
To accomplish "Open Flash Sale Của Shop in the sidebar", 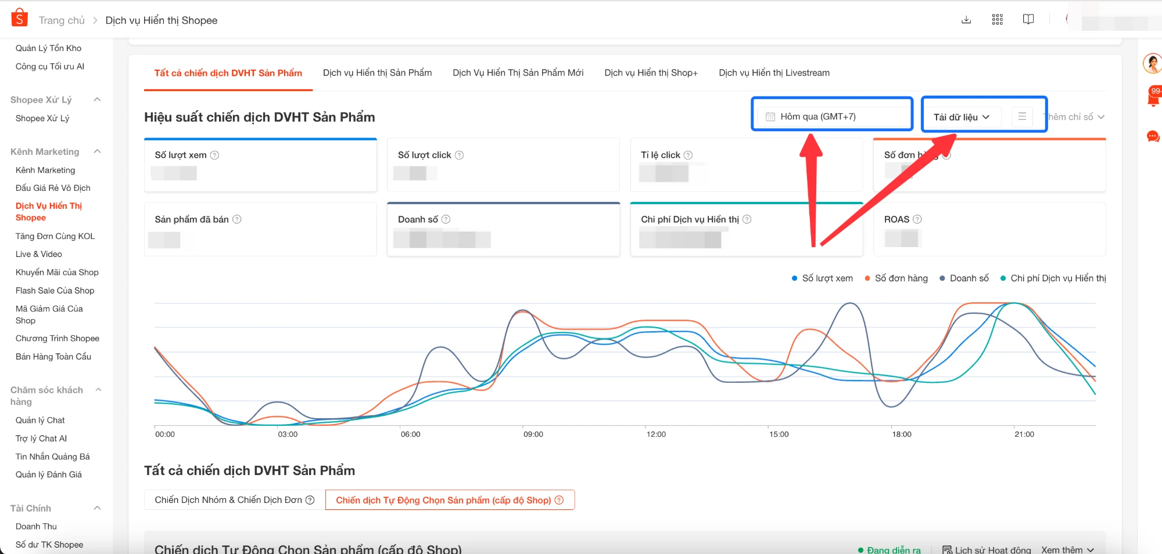I will (55, 291).
